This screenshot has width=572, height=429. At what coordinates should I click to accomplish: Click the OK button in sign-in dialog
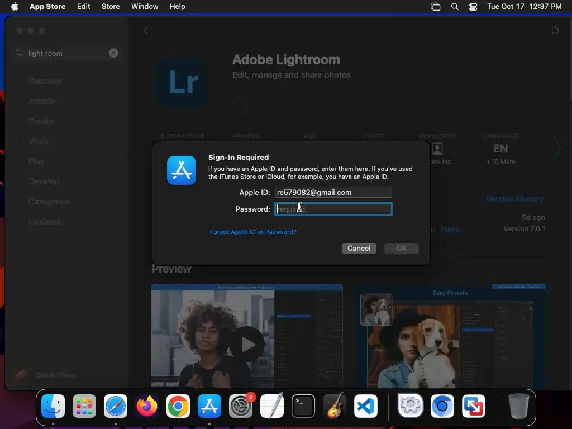tap(401, 249)
